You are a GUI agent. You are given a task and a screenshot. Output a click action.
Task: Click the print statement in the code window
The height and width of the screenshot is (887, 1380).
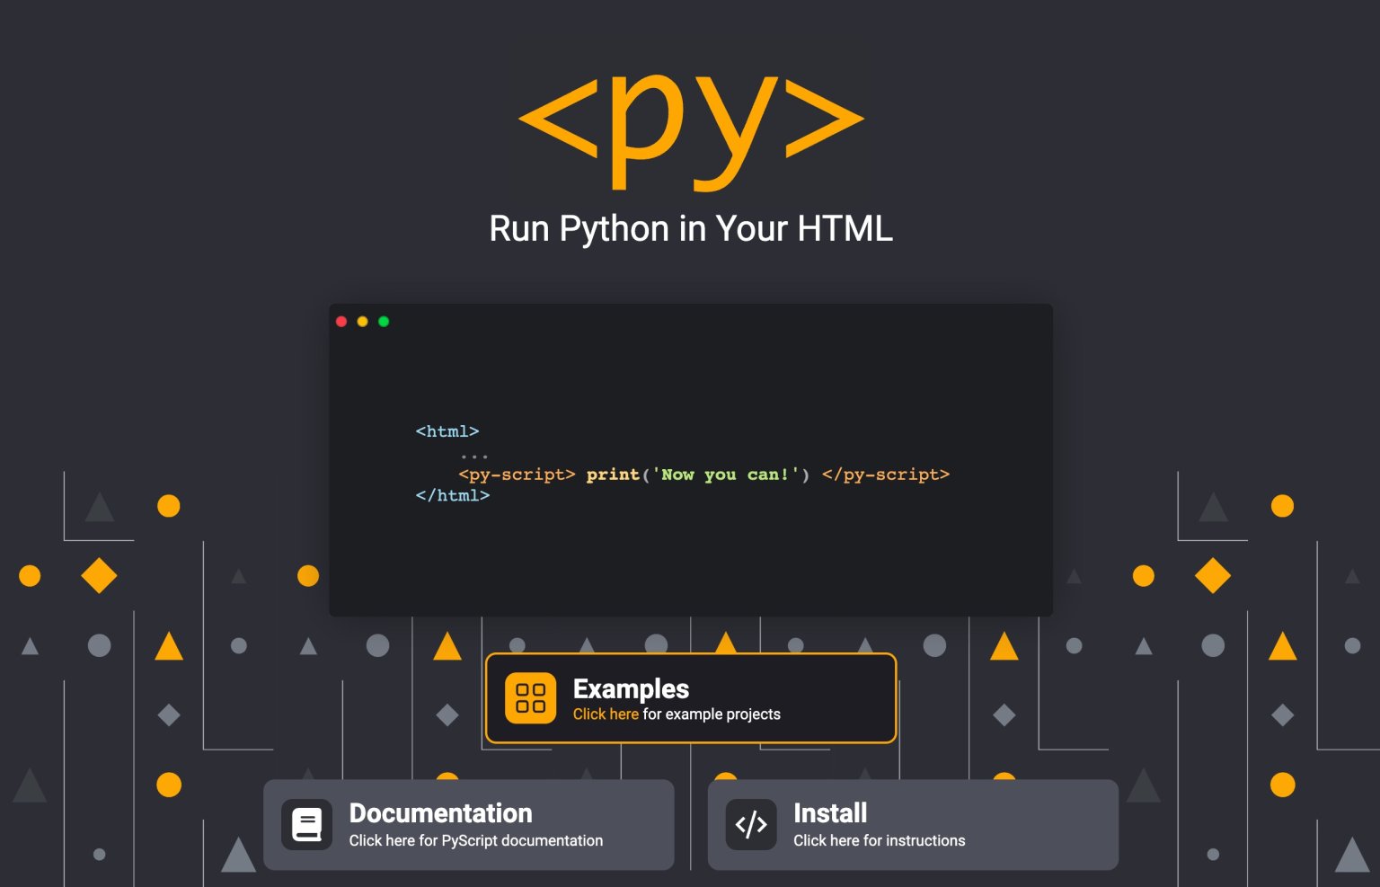[614, 475]
